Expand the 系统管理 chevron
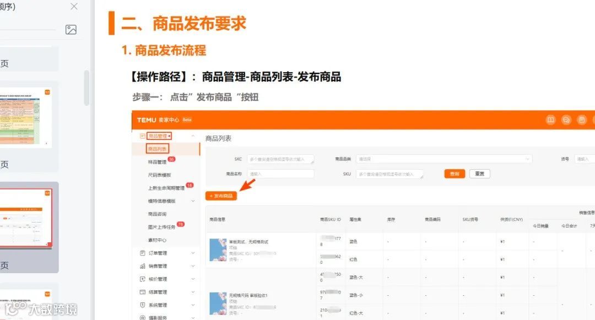Screen dimensions: 595x320 (x=193, y=305)
